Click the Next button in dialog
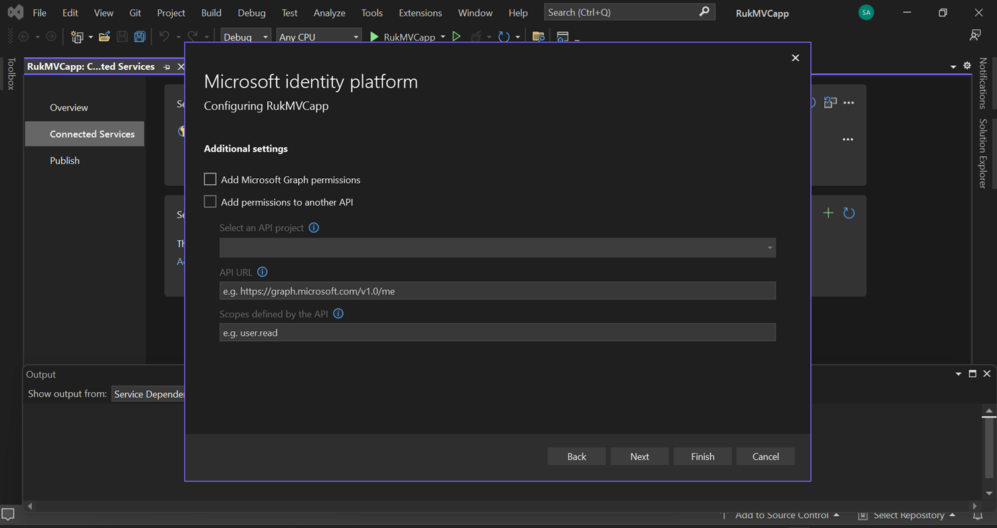Screen dimensions: 997x528 click(x=639, y=456)
